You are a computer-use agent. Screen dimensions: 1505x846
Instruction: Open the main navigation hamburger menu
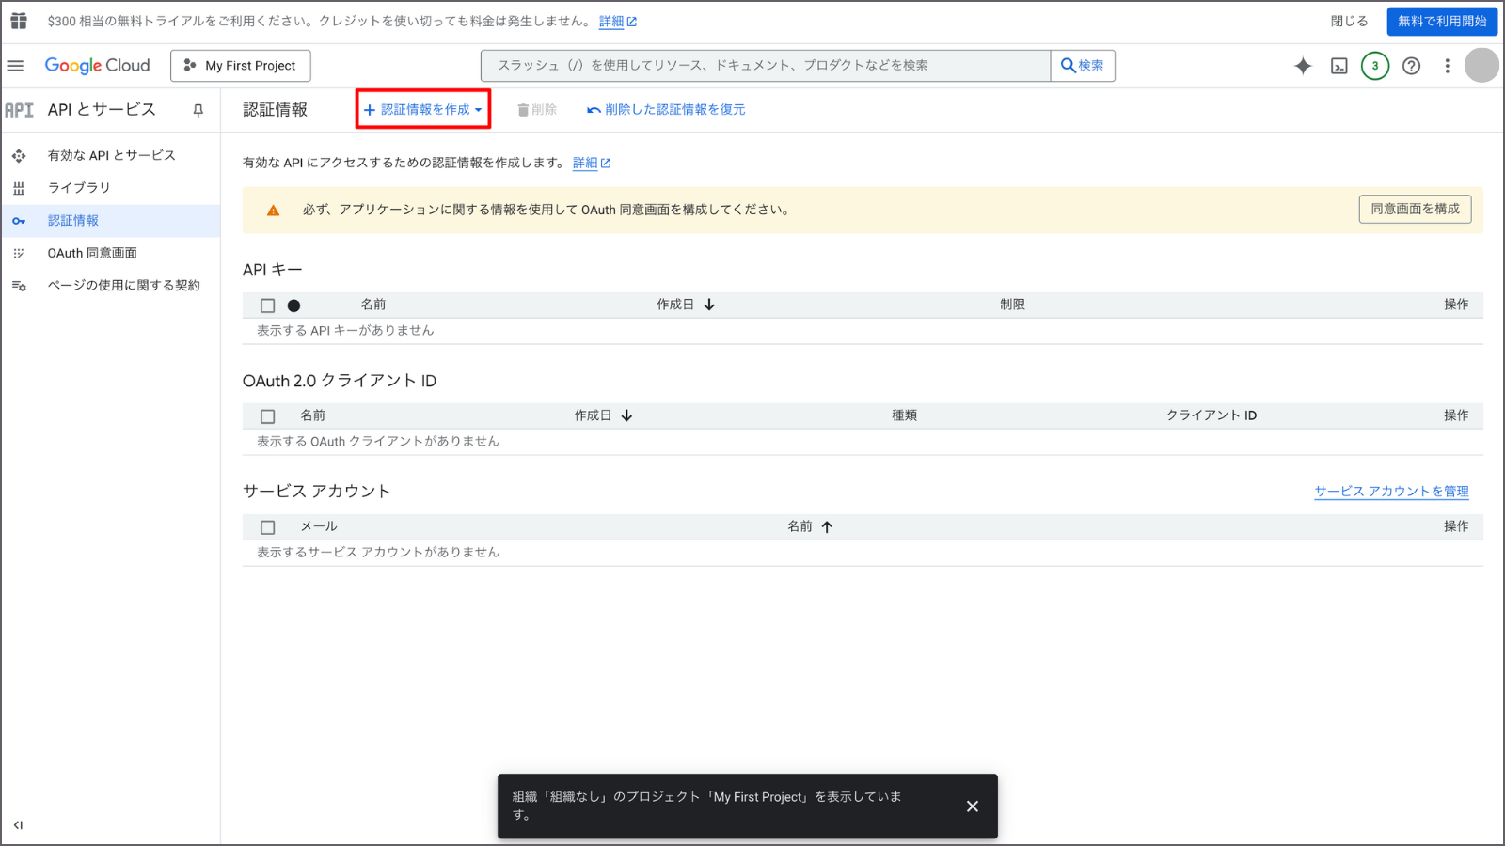coord(15,66)
